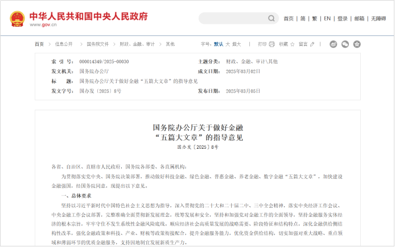Switch to simplified Chinese via 简
Screen dimensions: 395x247
pyautogui.click(x=303, y=19)
